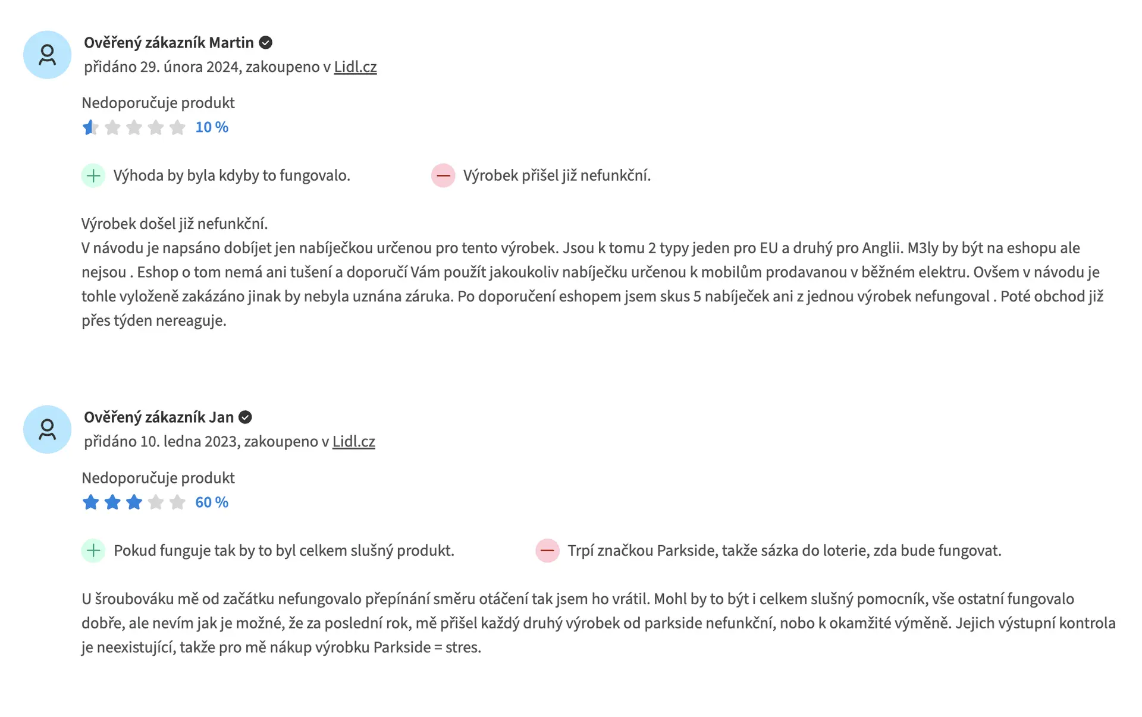Click Martin's user avatar icon
Screen dimensions: 1142x717
[x=47, y=55]
